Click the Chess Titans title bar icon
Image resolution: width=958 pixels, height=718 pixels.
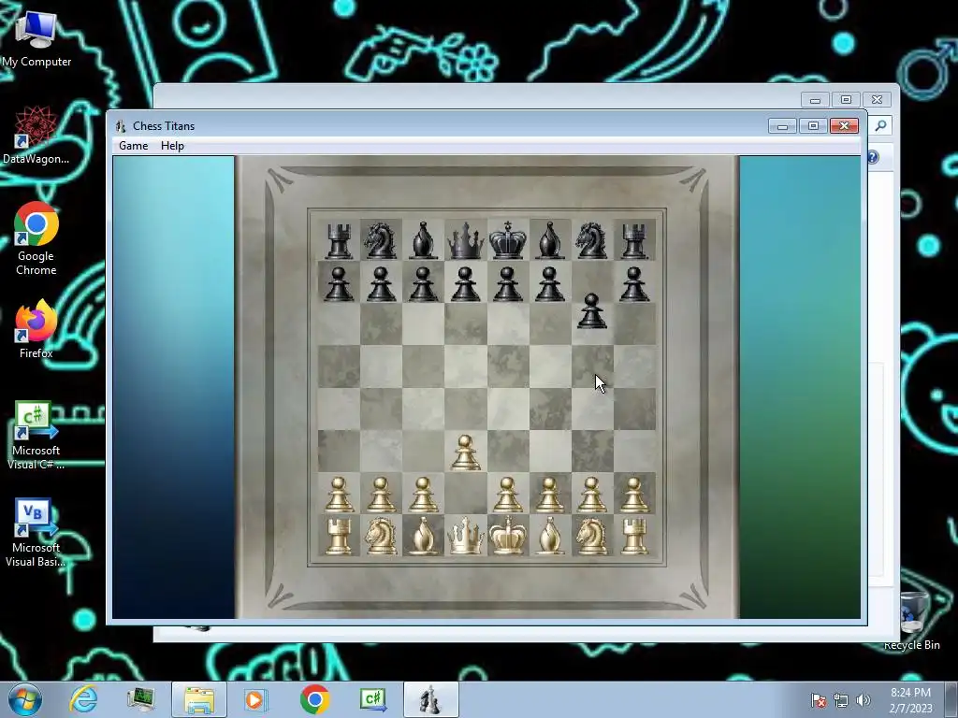(121, 126)
